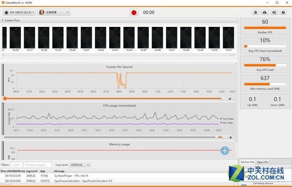The width and height of the screenshot is (292, 187).
Task: Click the orange FPS timeline slider handle
Action: click(5, 98)
